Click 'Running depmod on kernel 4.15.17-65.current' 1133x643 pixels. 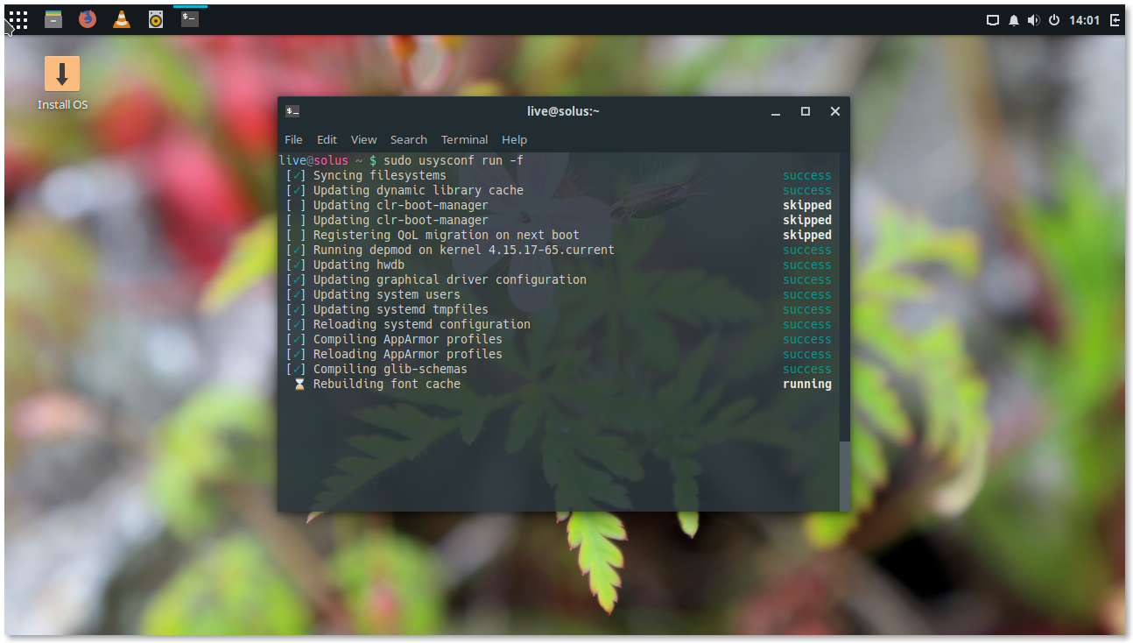464,250
